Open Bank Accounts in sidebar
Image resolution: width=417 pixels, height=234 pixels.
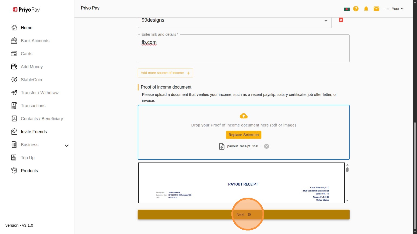tap(35, 41)
